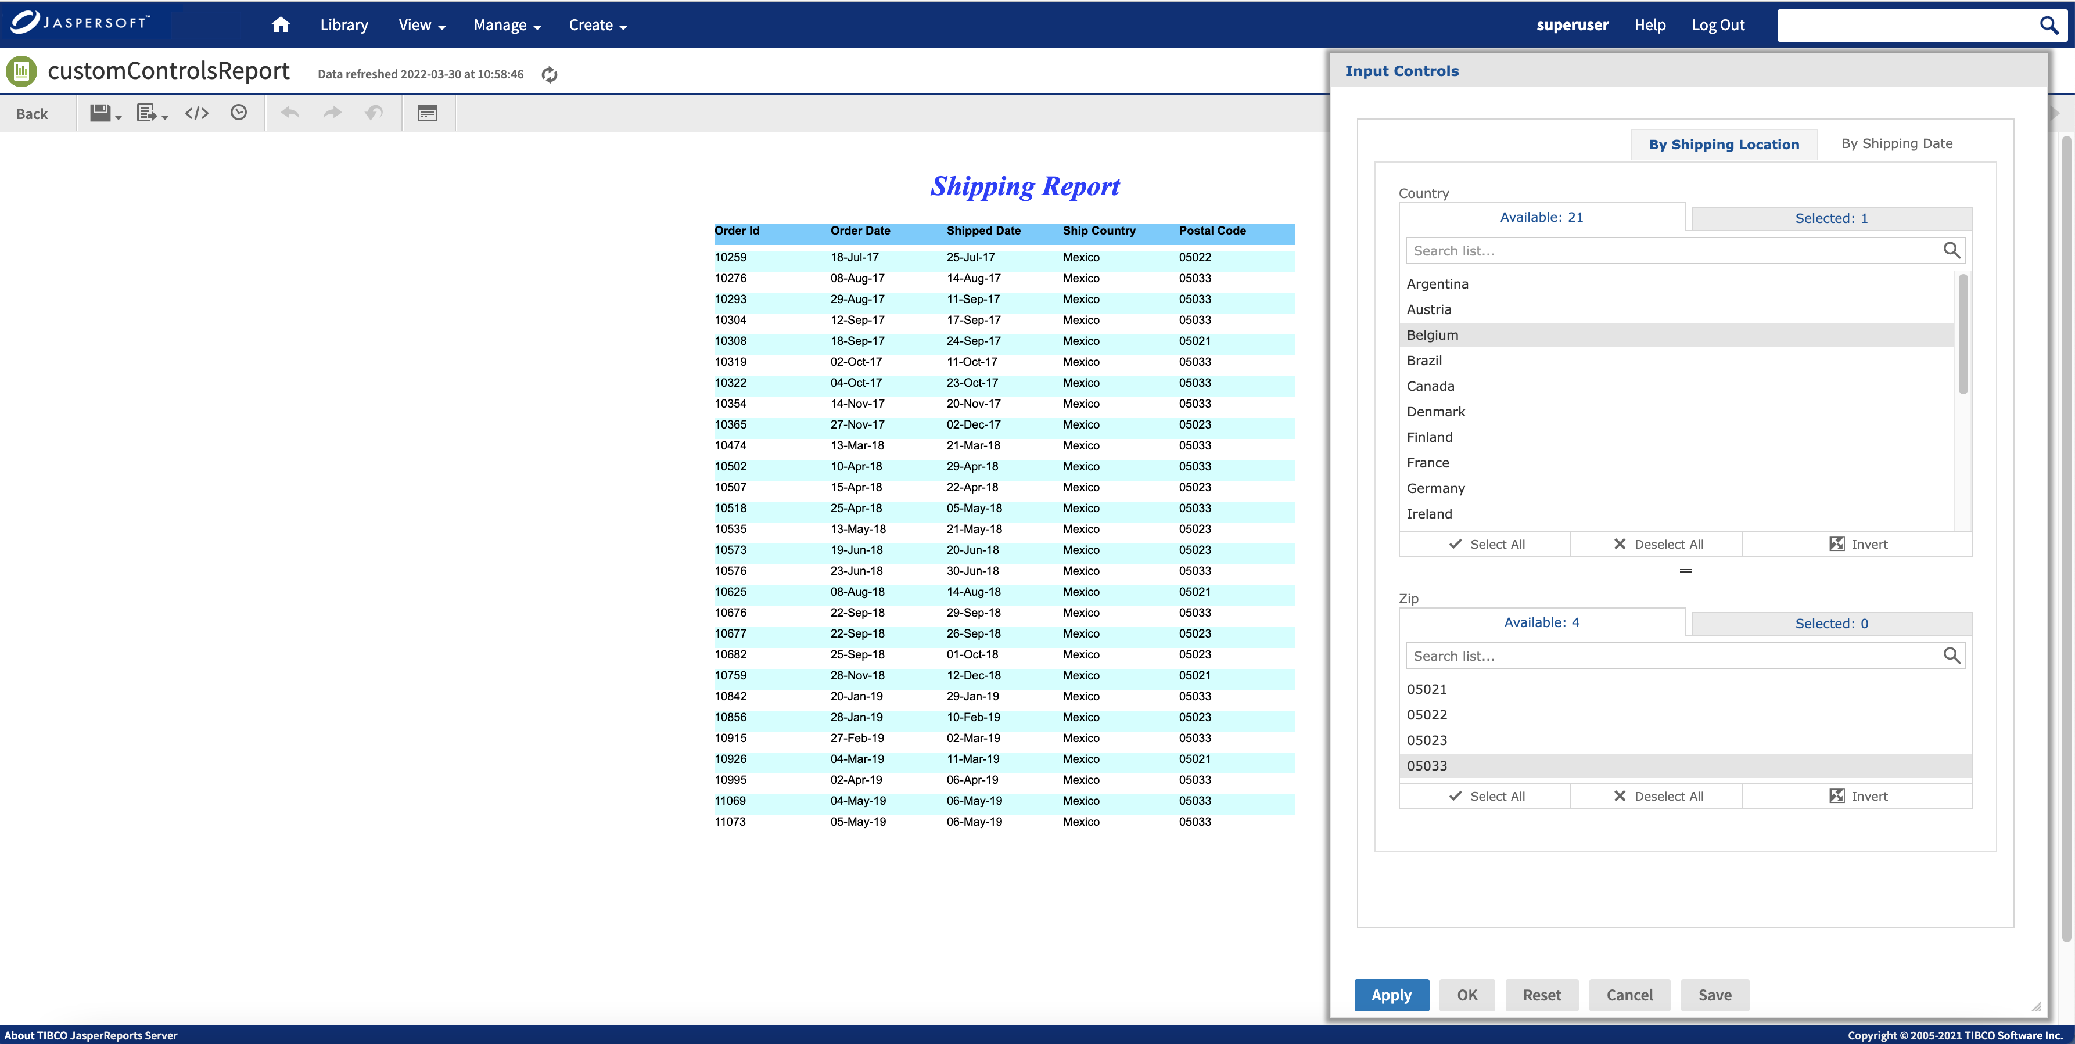Click the embed code icon
This screenshot has width=2075, height=1044.
pos(198,113)
